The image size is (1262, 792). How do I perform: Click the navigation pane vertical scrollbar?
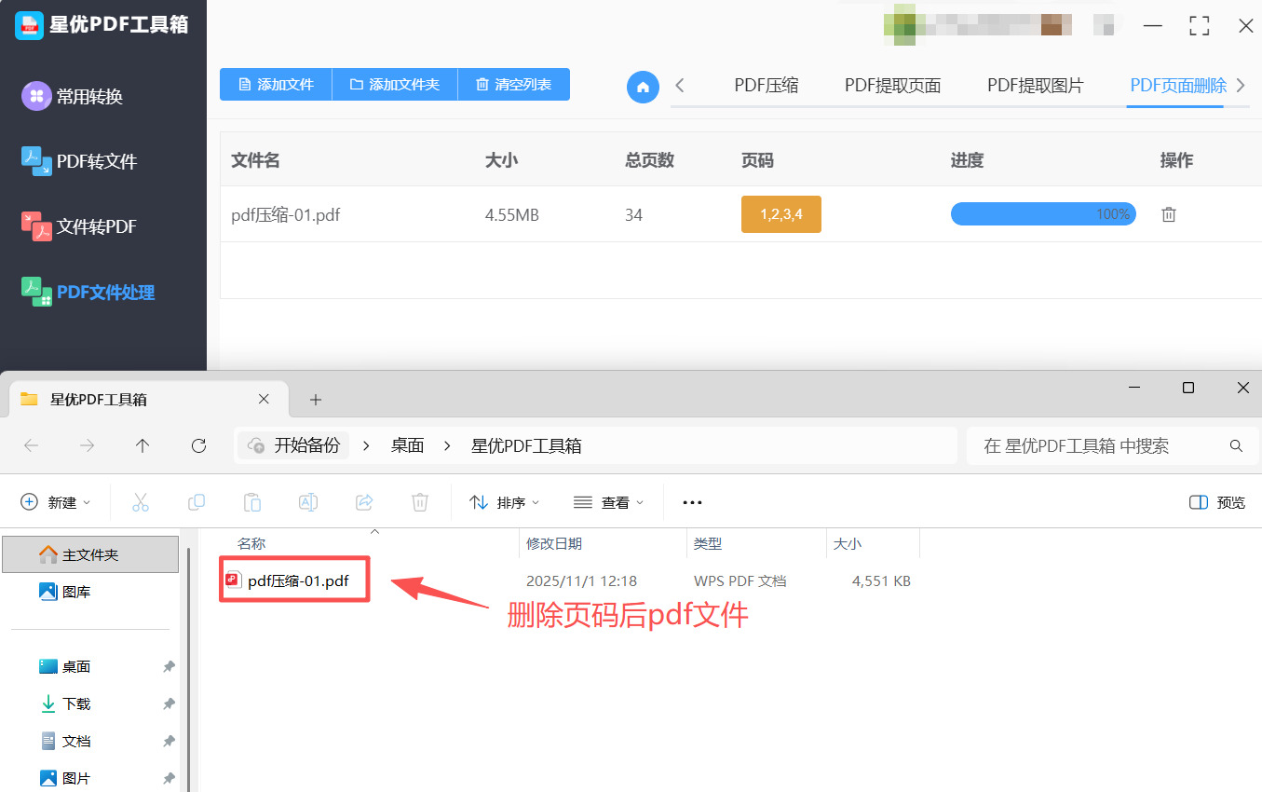point(188,669)
